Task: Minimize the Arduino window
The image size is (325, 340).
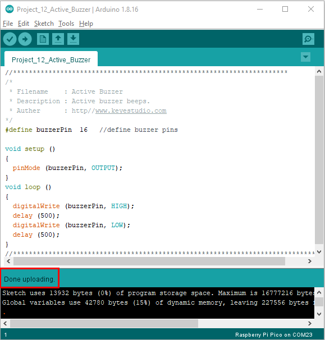Action: pos(260,9)
